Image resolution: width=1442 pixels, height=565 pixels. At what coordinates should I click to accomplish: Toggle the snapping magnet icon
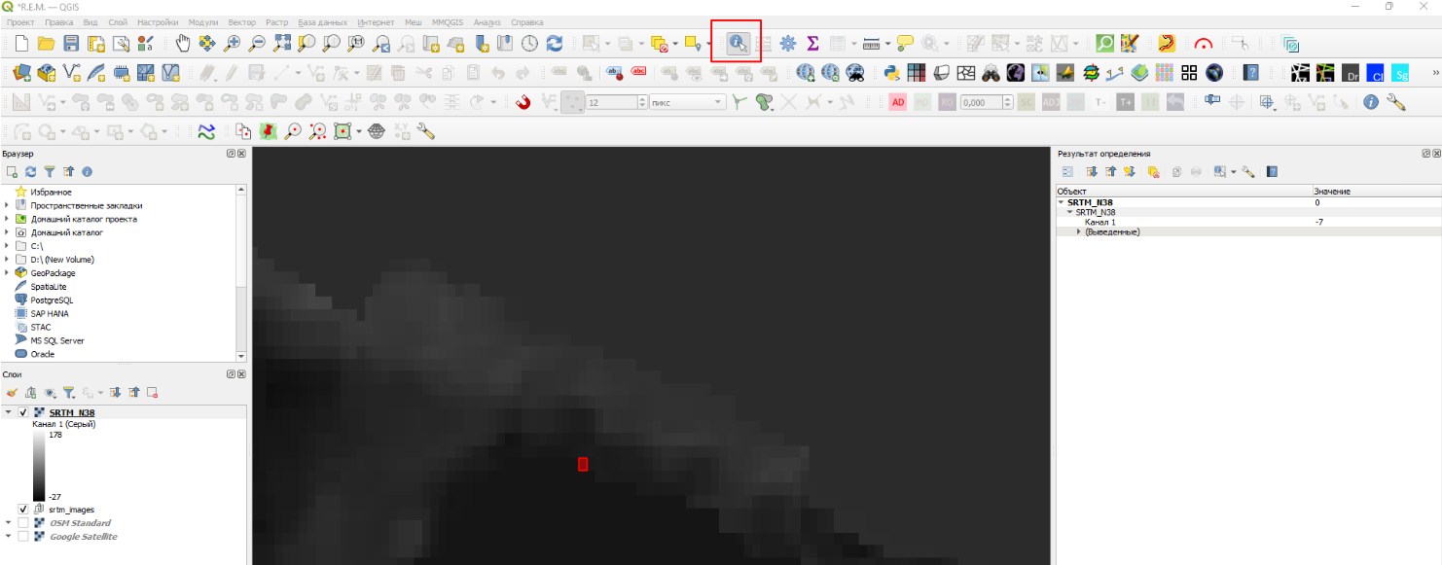tap(523, 101)
